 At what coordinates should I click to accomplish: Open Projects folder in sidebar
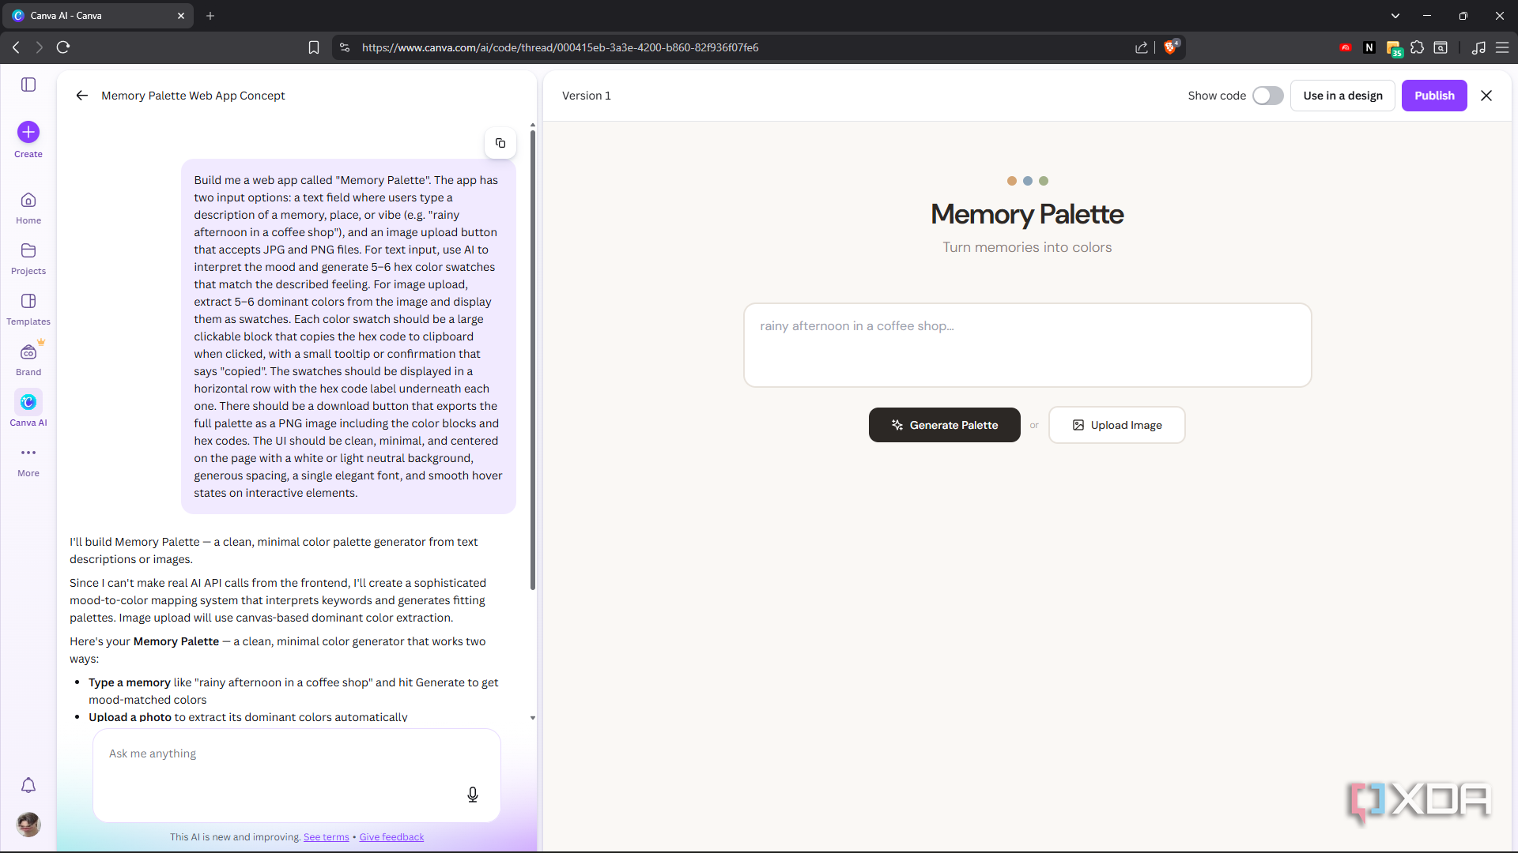point(28,259)
